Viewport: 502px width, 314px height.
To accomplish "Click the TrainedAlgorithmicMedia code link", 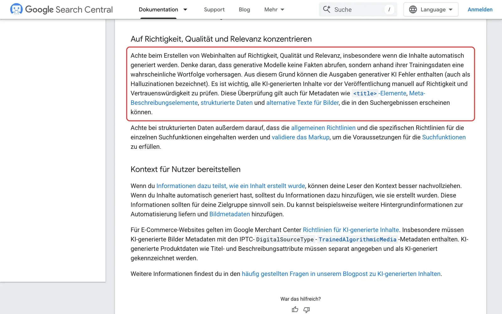I will pos(357,240).
